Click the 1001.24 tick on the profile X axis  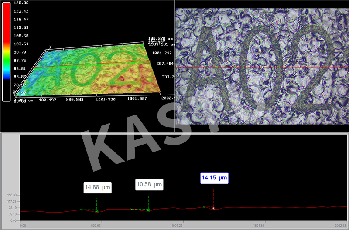(x=177, y=226)
